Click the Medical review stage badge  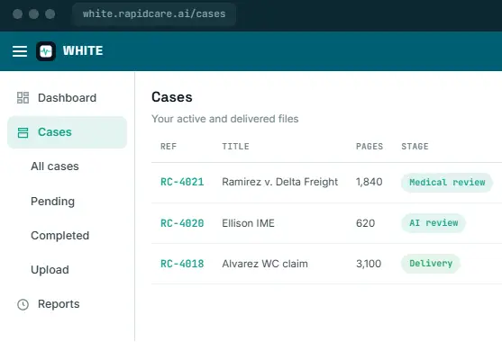coord(447,183)
